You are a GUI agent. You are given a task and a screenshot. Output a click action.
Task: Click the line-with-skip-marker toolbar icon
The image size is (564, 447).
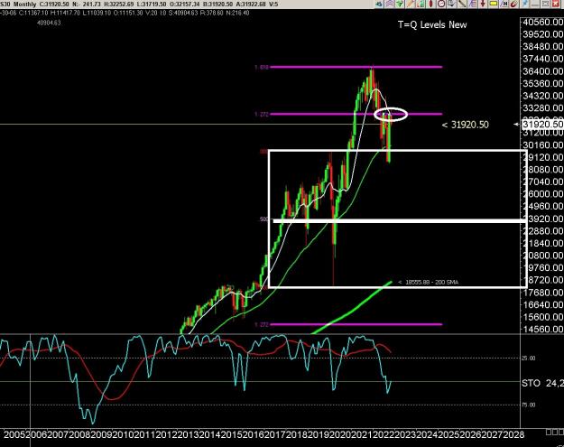pyautogui.click(x=504, y=4)
